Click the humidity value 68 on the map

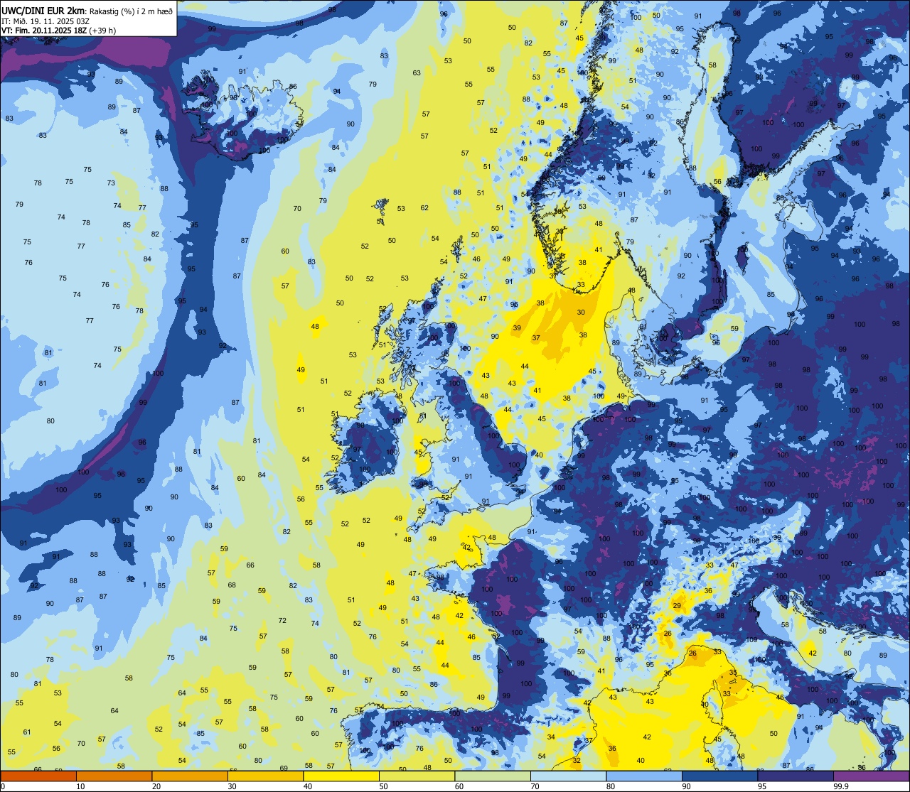tap(232, 585)
